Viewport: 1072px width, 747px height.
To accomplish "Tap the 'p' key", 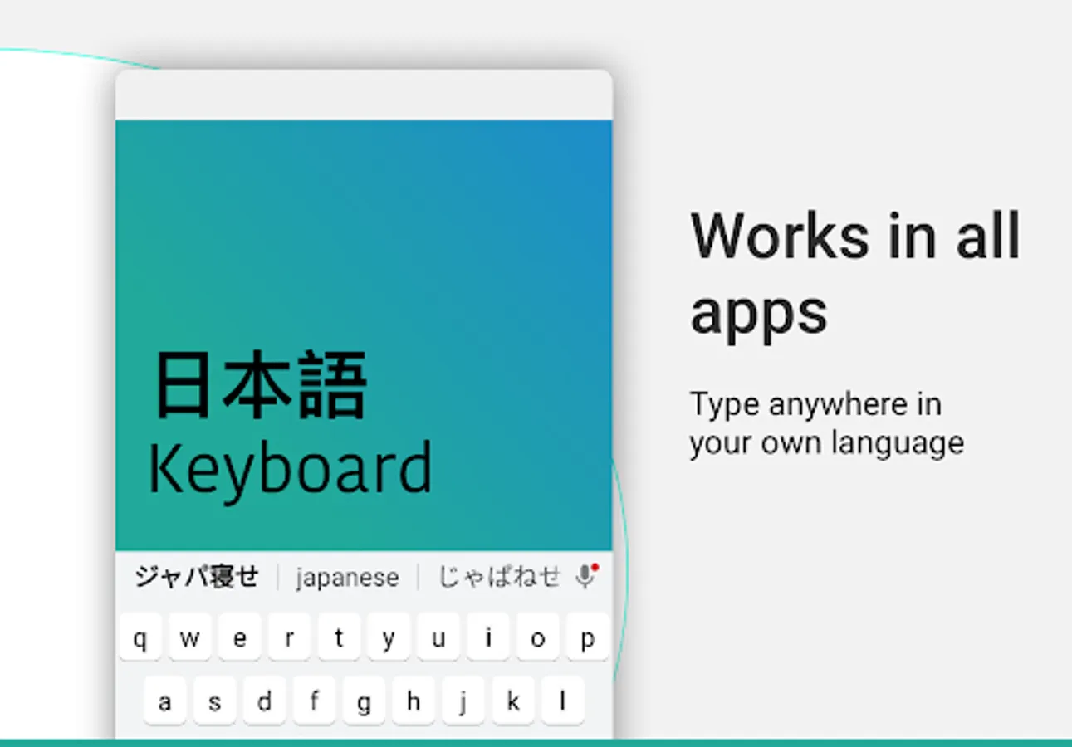I will tap(588, 637).
